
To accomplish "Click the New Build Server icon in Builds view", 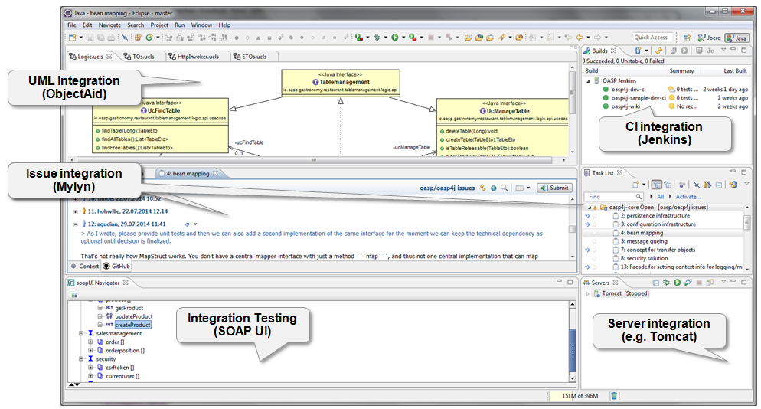I will point(639,51).
